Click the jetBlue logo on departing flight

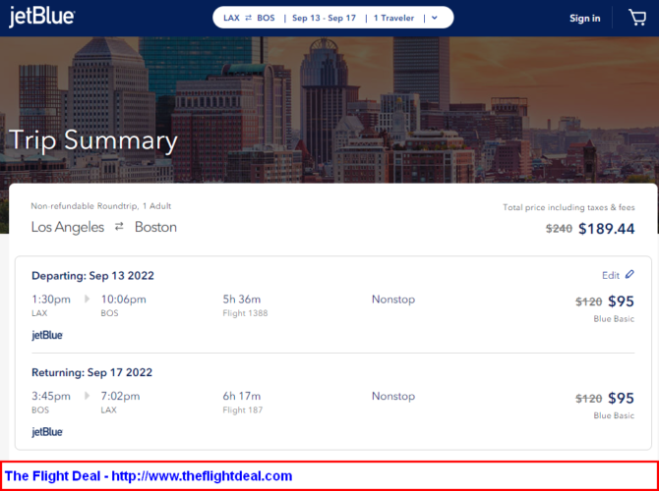[47, 335]
